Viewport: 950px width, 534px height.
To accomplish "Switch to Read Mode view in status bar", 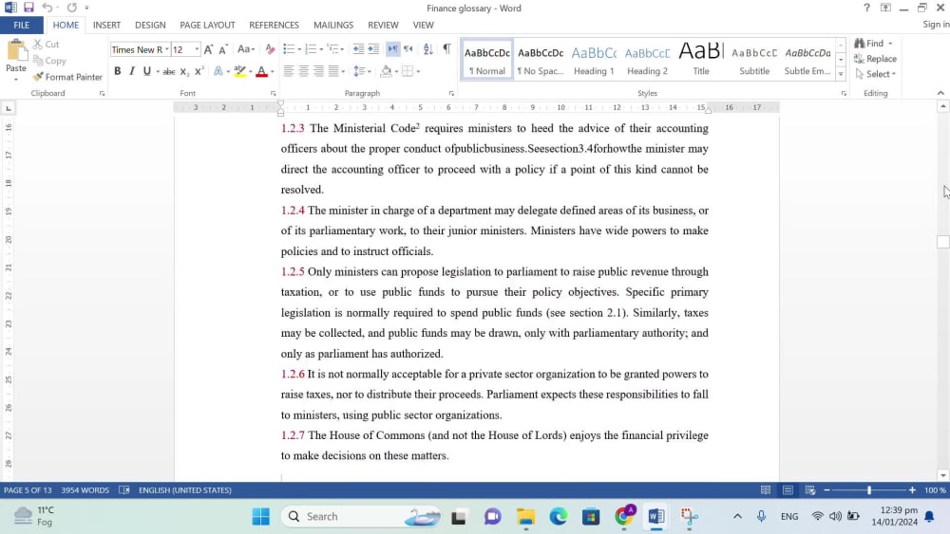I will point(766,489).
